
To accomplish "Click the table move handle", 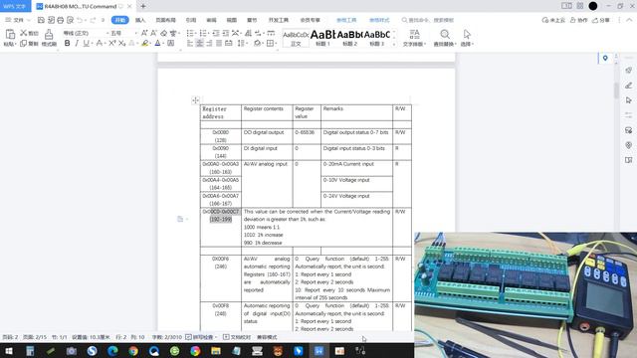I will (x=195, y=100).
